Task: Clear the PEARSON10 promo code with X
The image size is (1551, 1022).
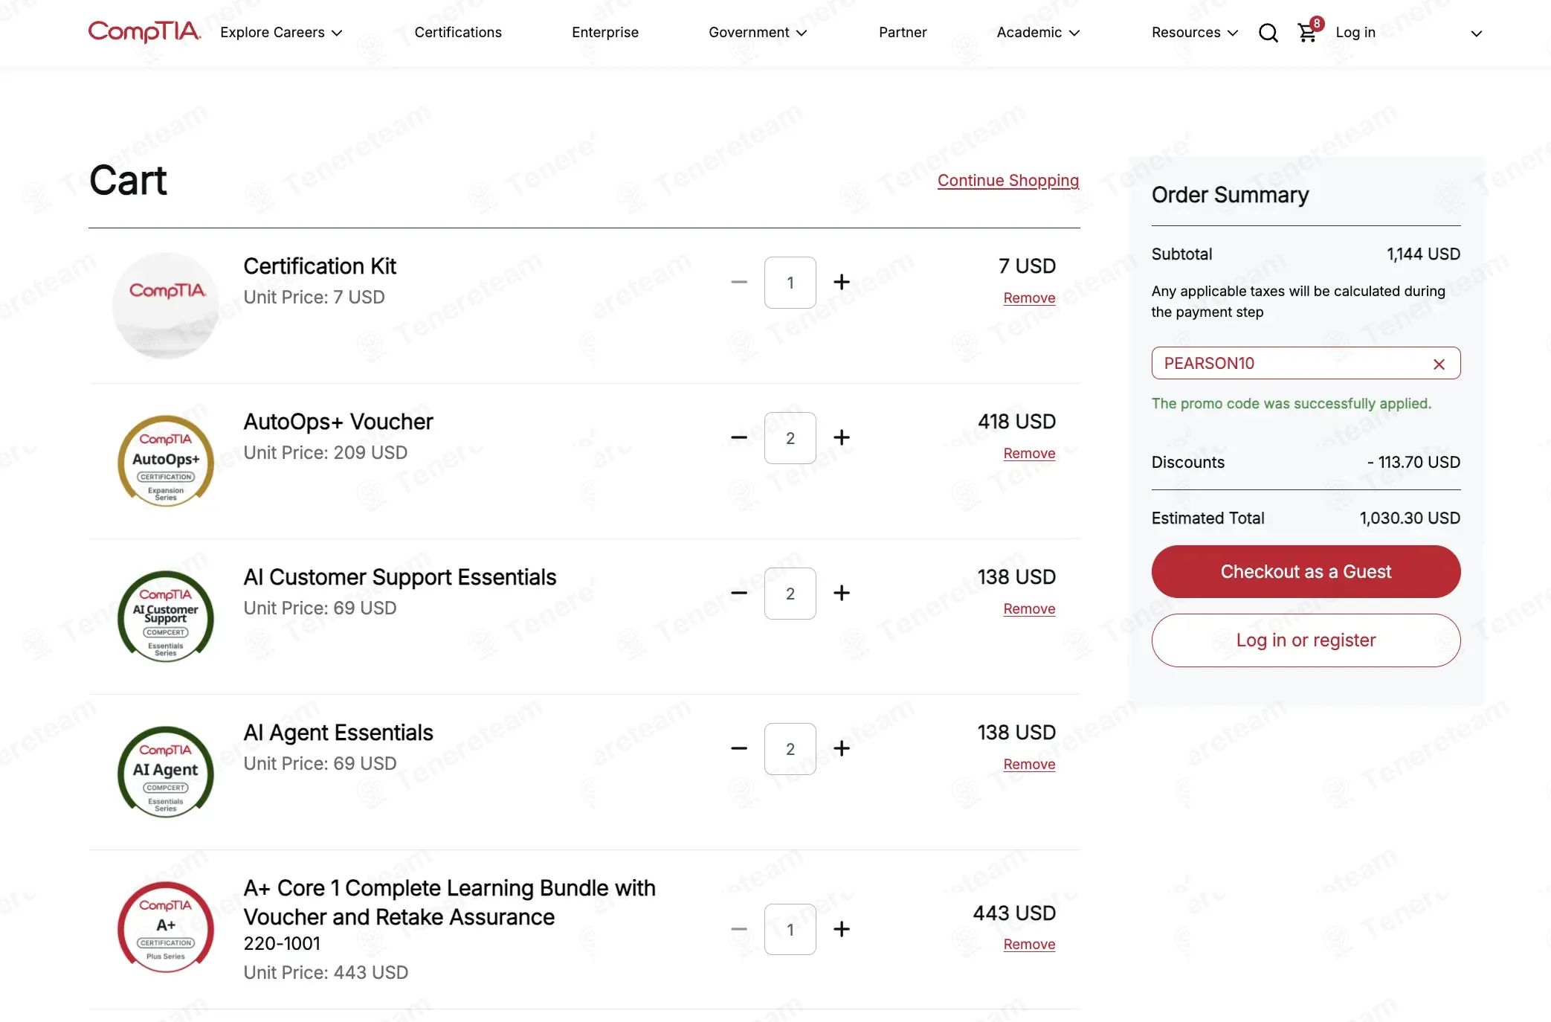Action: [1439, 364]
